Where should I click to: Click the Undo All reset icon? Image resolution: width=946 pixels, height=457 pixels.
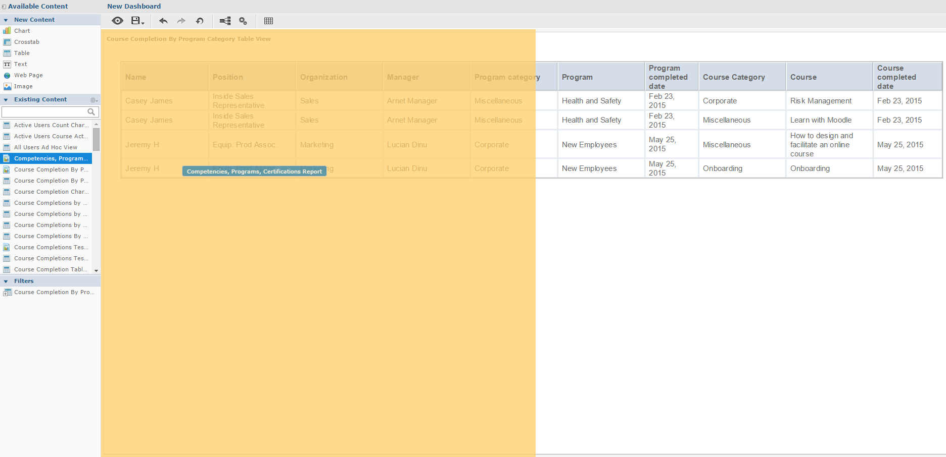coord(200,21)
